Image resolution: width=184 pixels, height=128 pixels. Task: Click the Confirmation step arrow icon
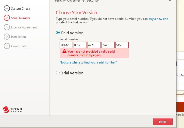(x=7, y=46)
